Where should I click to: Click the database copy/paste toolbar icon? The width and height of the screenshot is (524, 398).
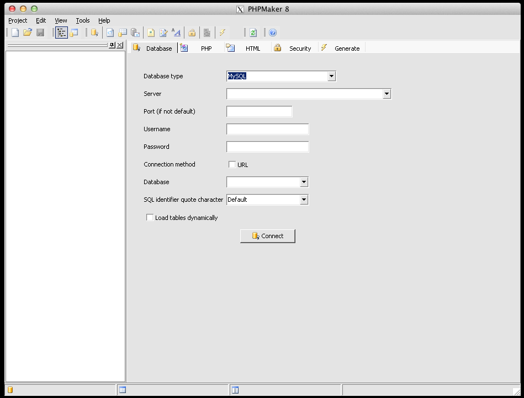click(135, 33)
